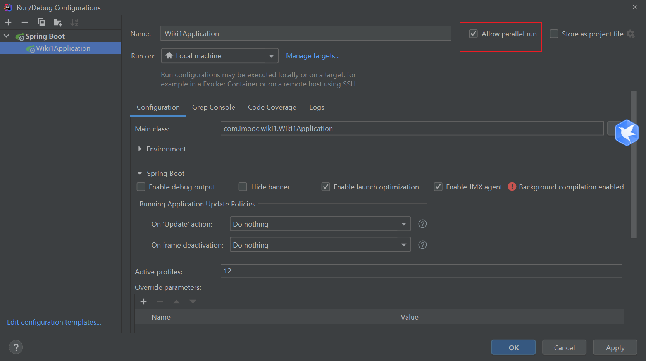The image size is (646, 361).
Task: Disable Enable launch optimization
Action: click(326, 187)
